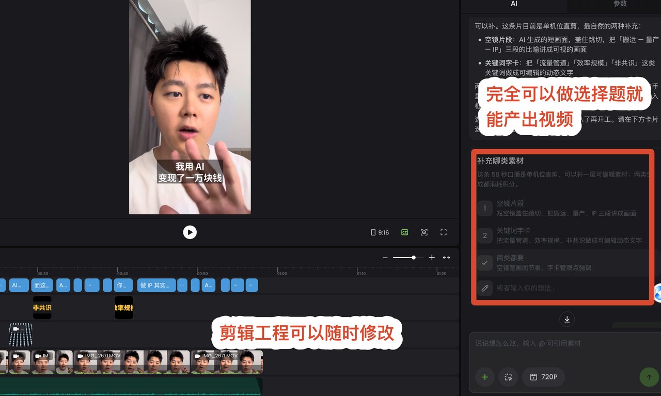Play the video preview
Viewport: 661px width, 396px height.
point(190,232)
